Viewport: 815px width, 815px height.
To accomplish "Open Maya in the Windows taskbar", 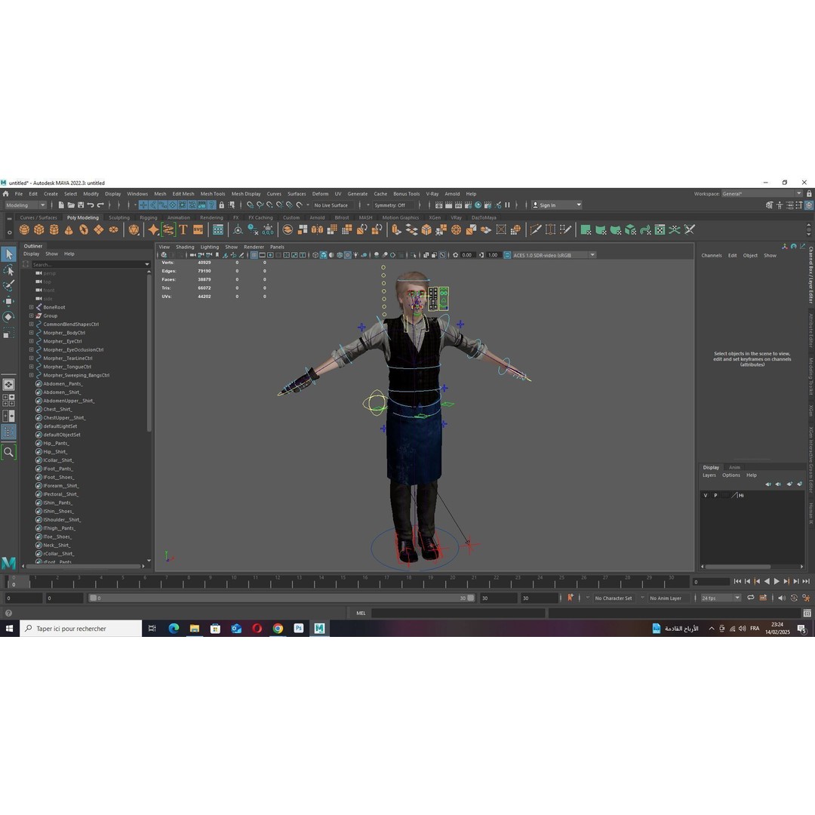I will 319,629.
